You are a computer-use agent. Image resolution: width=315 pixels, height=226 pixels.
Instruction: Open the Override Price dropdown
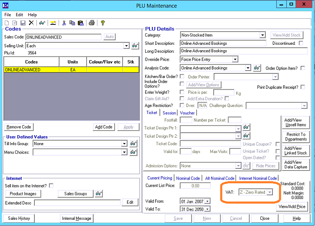(235, 60)
